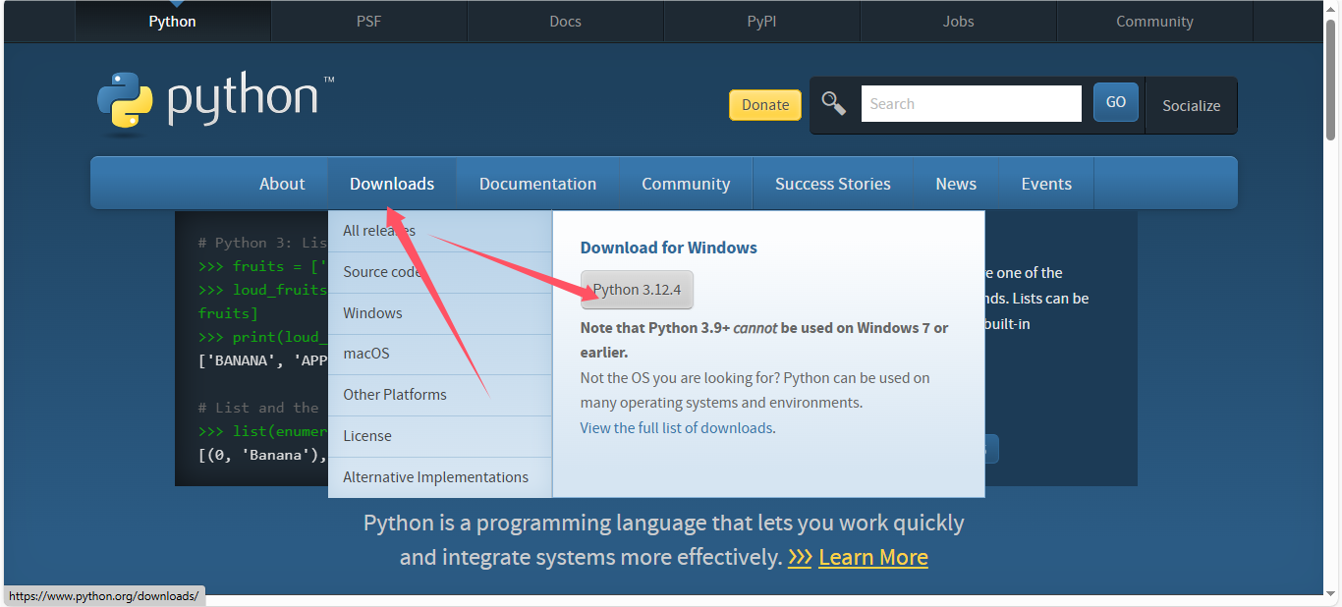
Task: Switch to the Community top tab
Action: (x=1155, y=21)
